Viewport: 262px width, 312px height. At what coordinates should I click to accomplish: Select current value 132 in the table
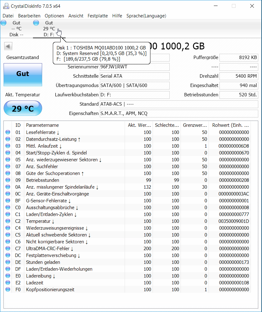[147, 187]
